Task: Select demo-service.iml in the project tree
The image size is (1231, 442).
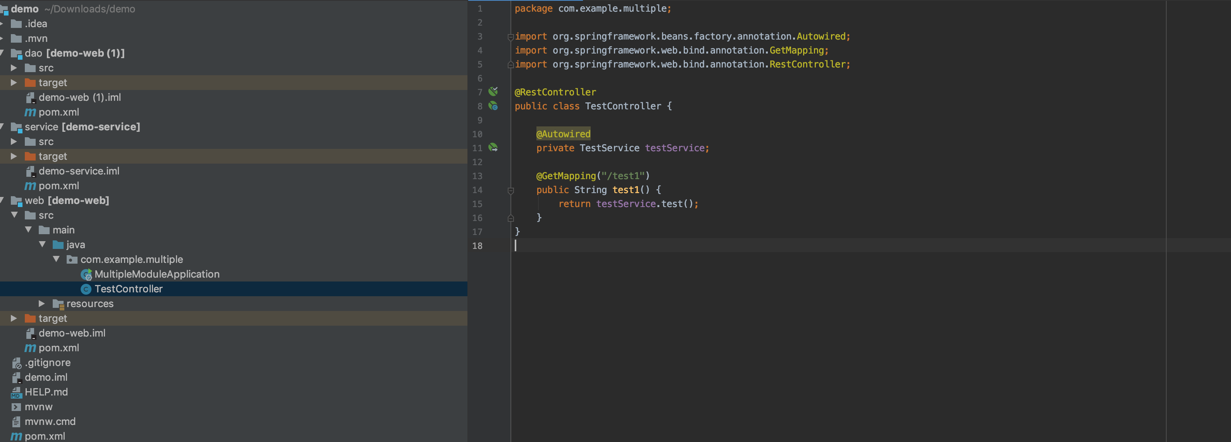Action: tap(78, 171)
